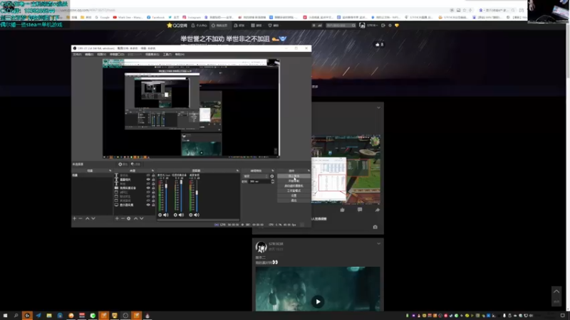570x320 pixels.
Task: Click the 退出 exit button in OBS controls
Action: point(294,201)
